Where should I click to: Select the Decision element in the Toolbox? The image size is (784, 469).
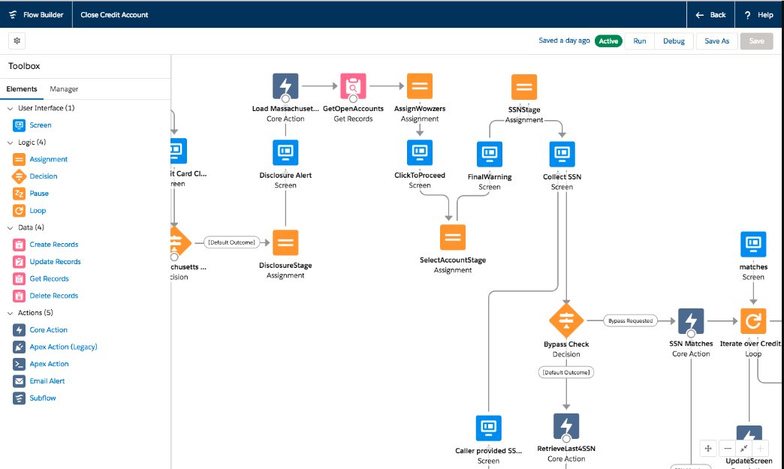[44, 176]
